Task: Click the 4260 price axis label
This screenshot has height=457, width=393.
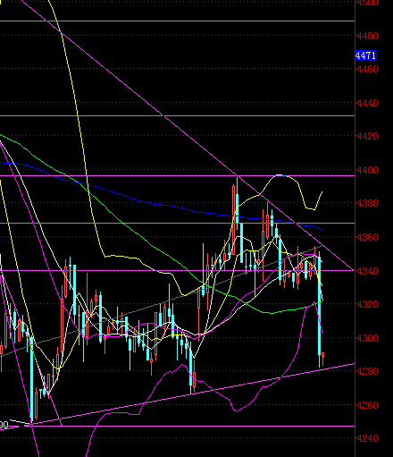Action: [368, 405]
